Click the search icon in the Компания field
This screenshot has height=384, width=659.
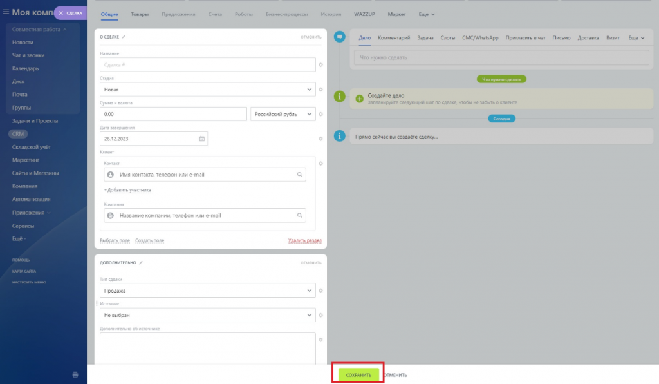tap(299, 216)
